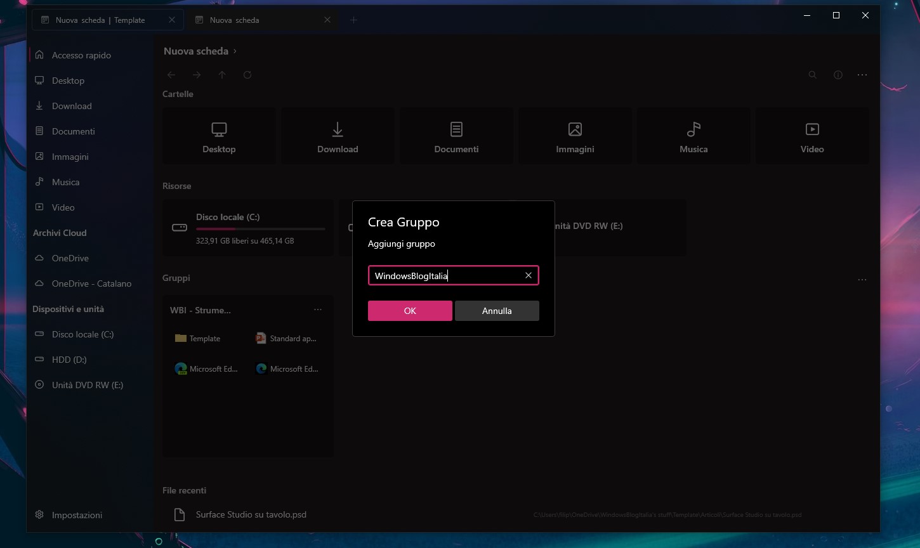Open Immagini in the sidebar
The height and width of the screenshot is (548, 920).
point(89,157)
